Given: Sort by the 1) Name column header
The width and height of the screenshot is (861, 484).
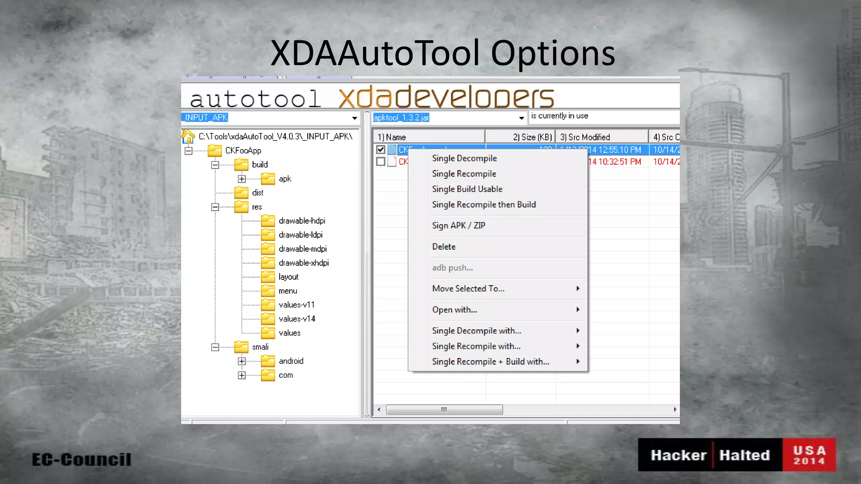Looking at the screenshot, I should [x=429, y=137].
